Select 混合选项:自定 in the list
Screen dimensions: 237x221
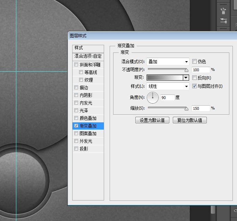[88, 56]
